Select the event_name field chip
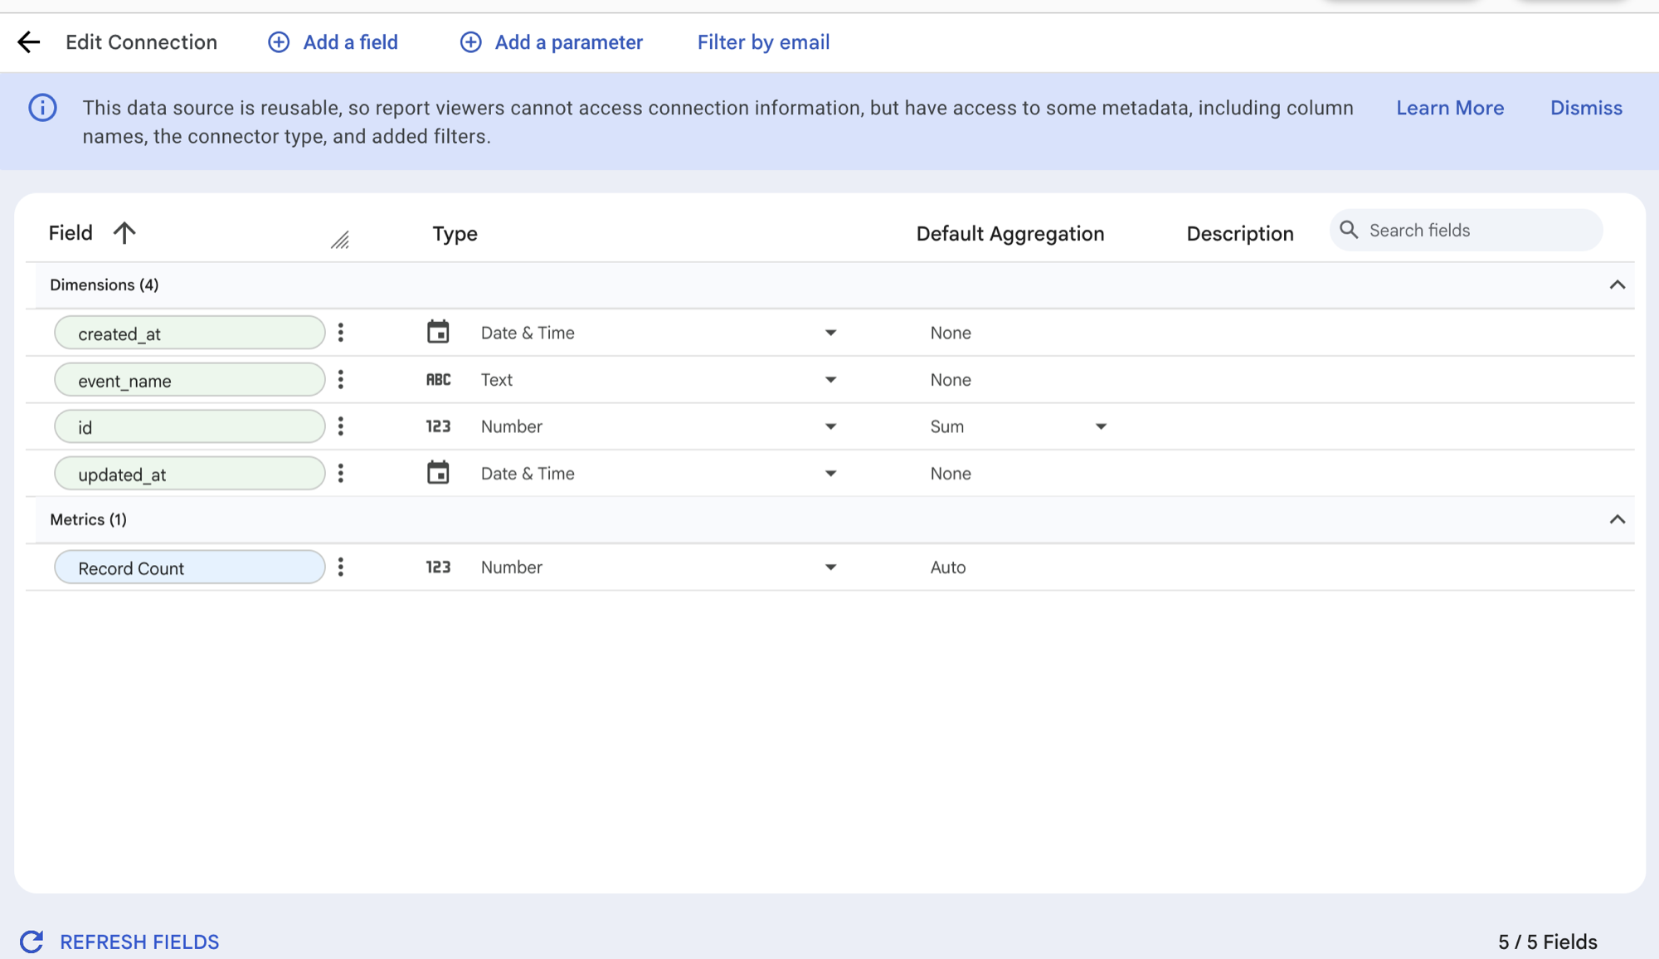This screenshot has height=959, width=1659. coord(190,380)
